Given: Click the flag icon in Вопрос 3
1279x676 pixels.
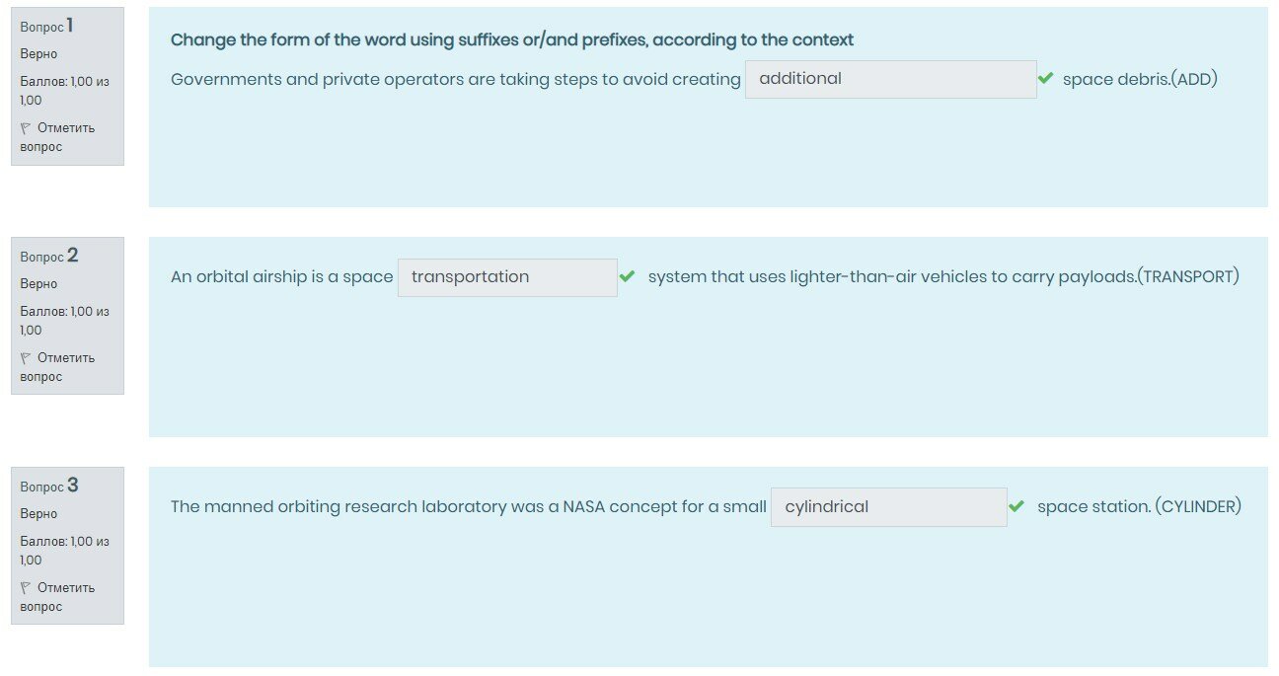Looking at the screenshot, I should click(26, 588).
